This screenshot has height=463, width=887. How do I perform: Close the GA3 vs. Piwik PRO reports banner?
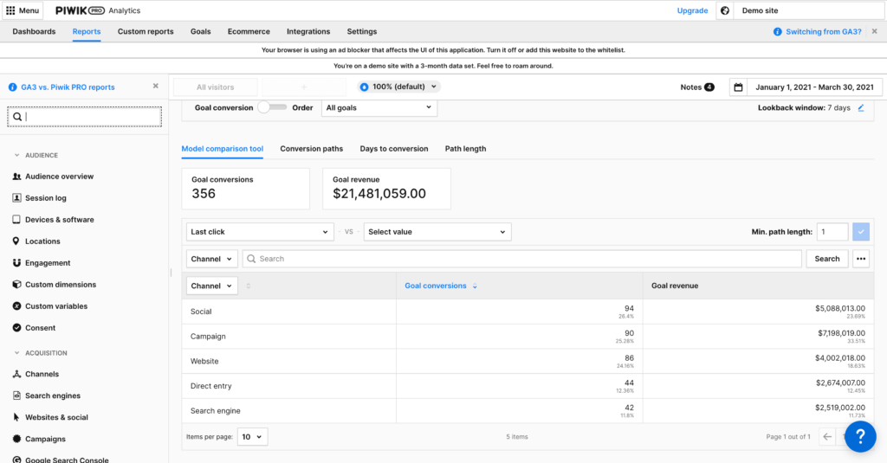pyautogui.click(x=156, y=87)
